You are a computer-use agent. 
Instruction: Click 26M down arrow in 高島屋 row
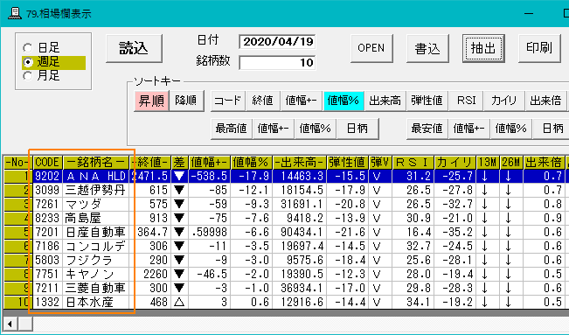509,218
